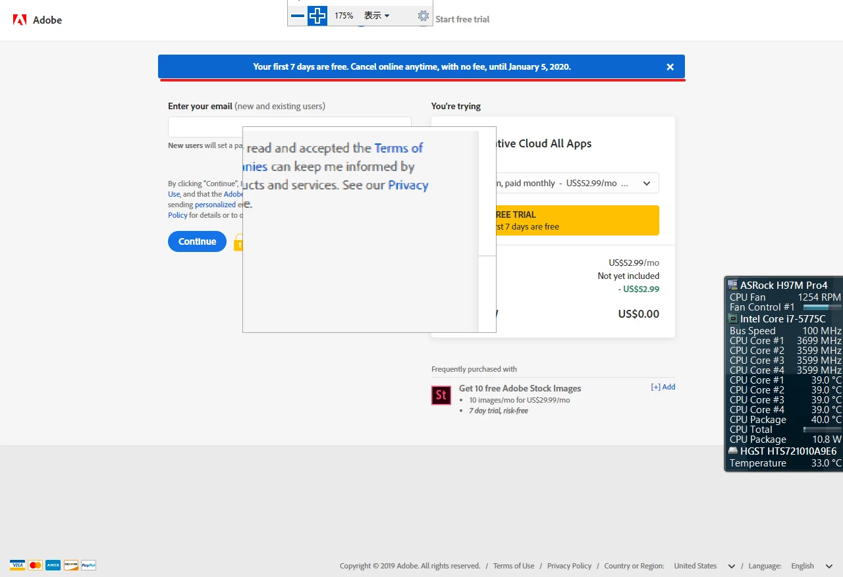Click the PayPal icon in the footer
The height and width of the screenshot is (577, 843).
[x=88, y=565]
